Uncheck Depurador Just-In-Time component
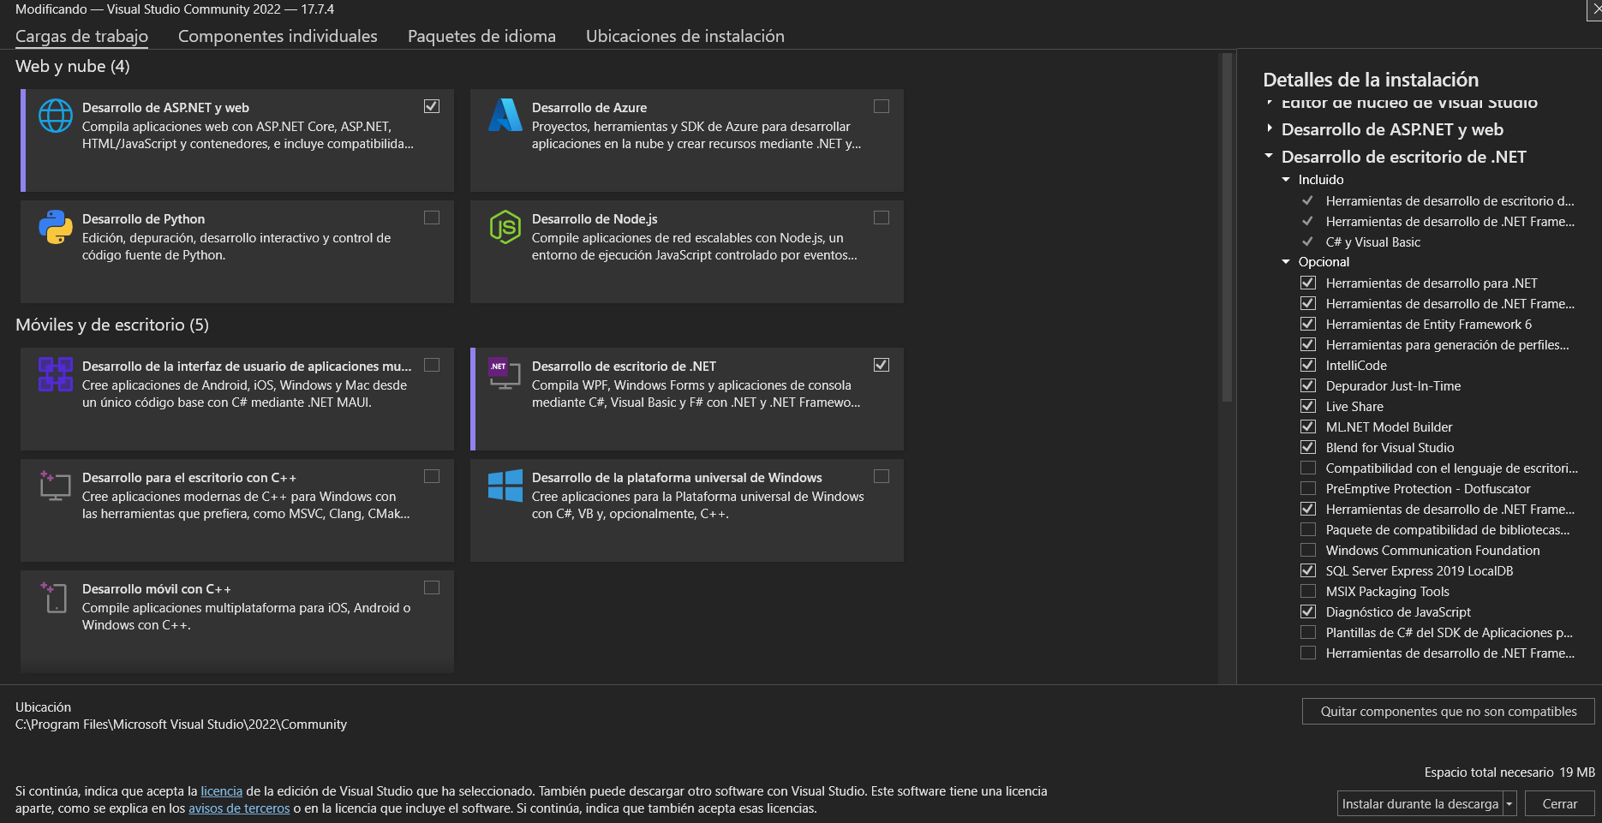The width and height of the screenshot is (1602, 823). pos(1308,385)
